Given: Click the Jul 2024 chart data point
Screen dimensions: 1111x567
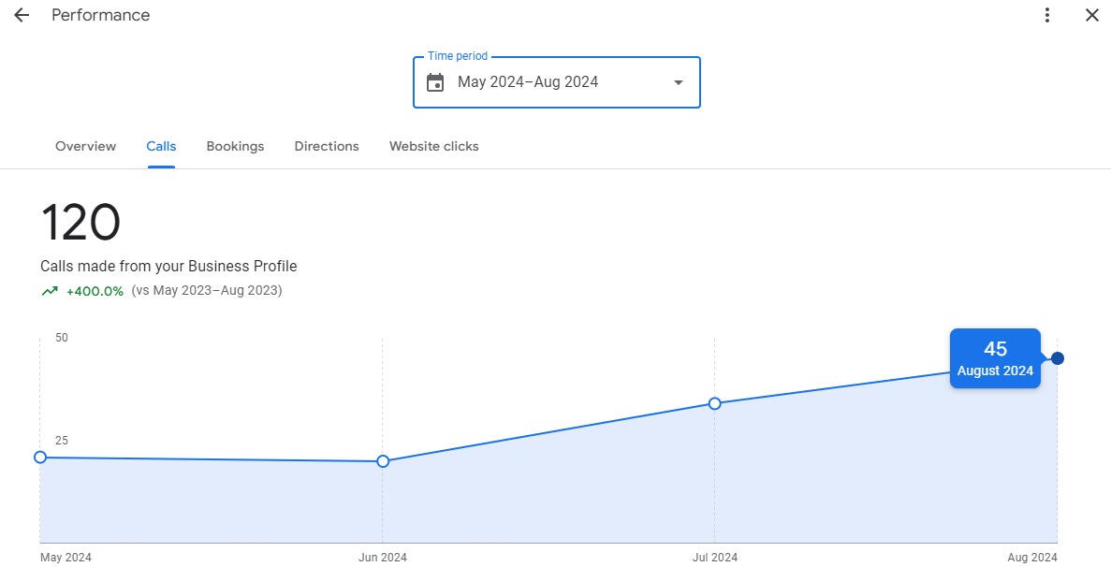Looking at the screenshot, I should point(715,403).
